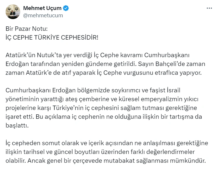Open the more options three-dot menu
The width and height of the screenshot is (215, 173).
pos(209,9)
